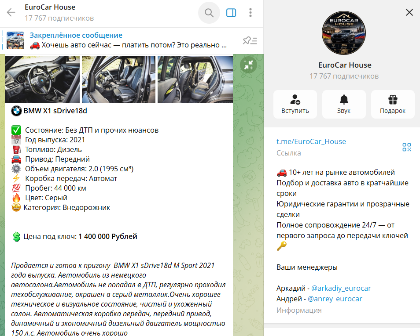Toggle notifications with the Звук button
420x336 pixels.
[344, 104]
